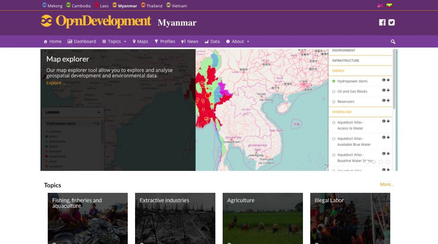Collapse the Legend panel arrow

click(x=99, y=113)
